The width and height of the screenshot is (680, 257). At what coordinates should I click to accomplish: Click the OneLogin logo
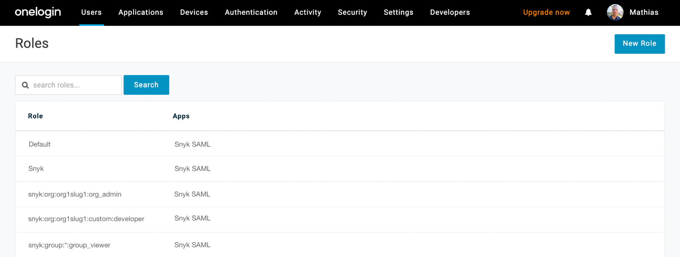38,12
